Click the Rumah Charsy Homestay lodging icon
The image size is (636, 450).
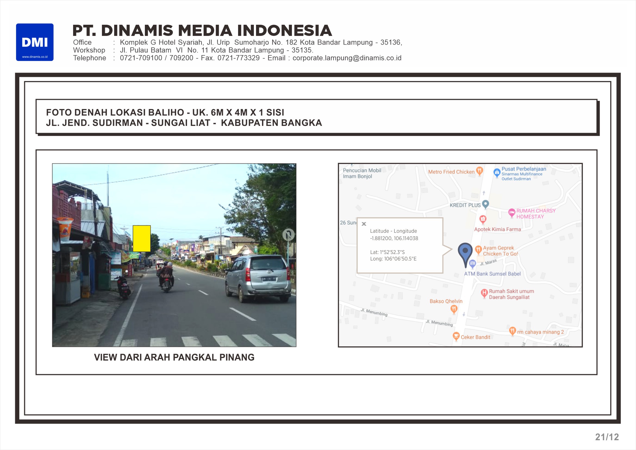coord(512,213)
